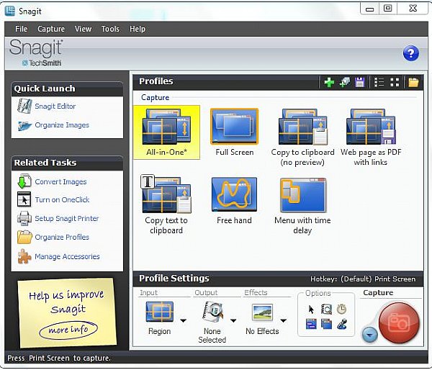Expand the Effects dropdown arrow

click(x=283, y=320)
